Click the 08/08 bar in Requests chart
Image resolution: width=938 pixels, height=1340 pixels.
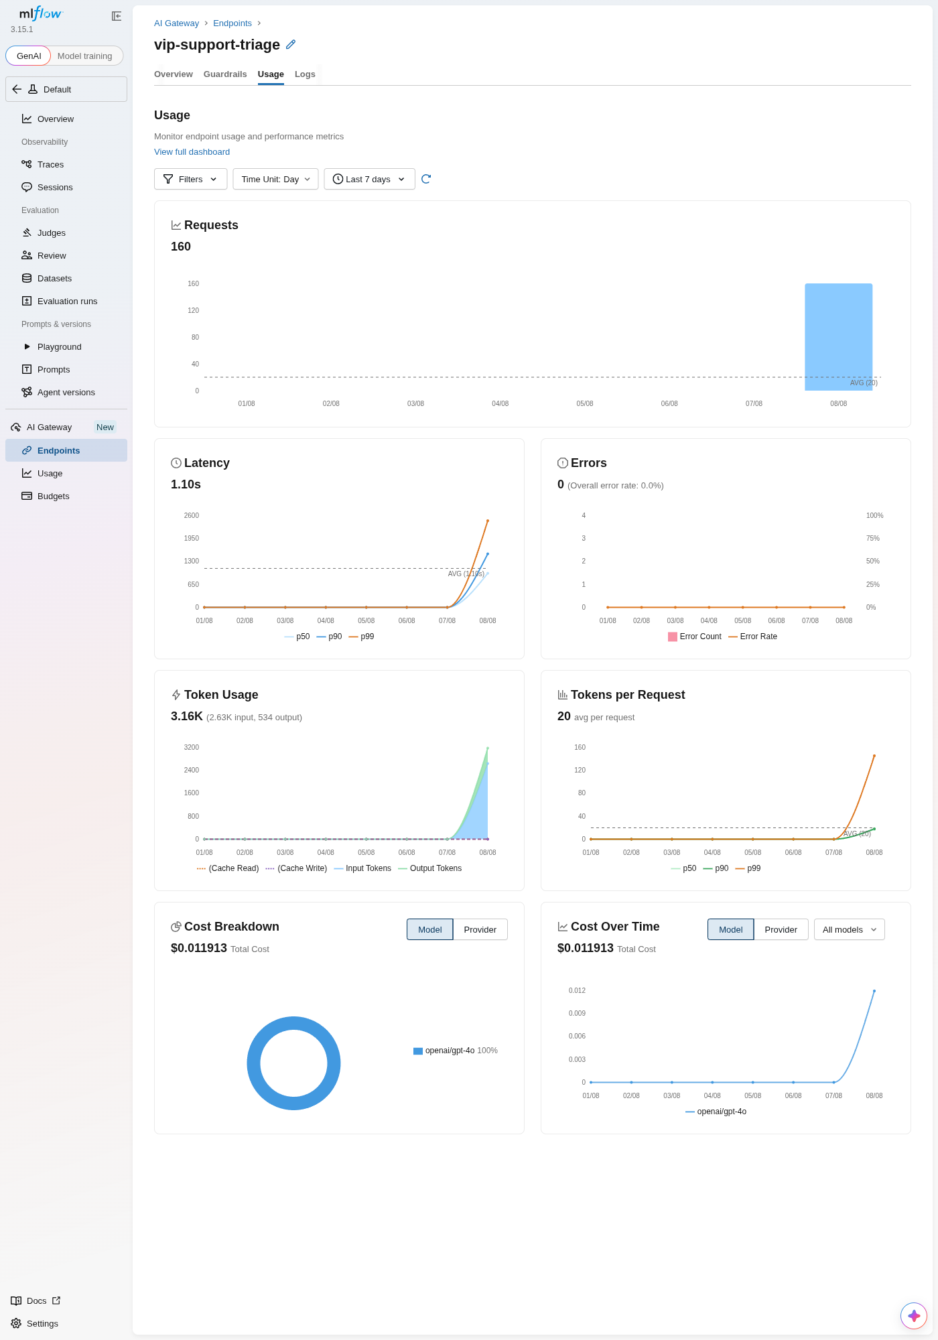tap(838, 336)
